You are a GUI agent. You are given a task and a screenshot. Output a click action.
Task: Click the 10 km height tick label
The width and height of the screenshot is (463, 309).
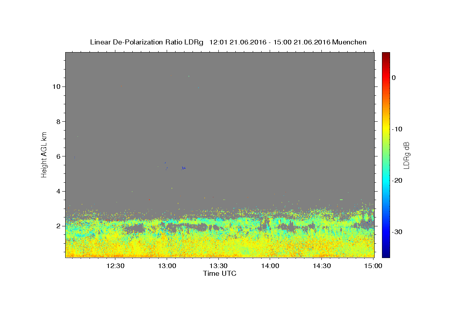click(x=57, y=87)
